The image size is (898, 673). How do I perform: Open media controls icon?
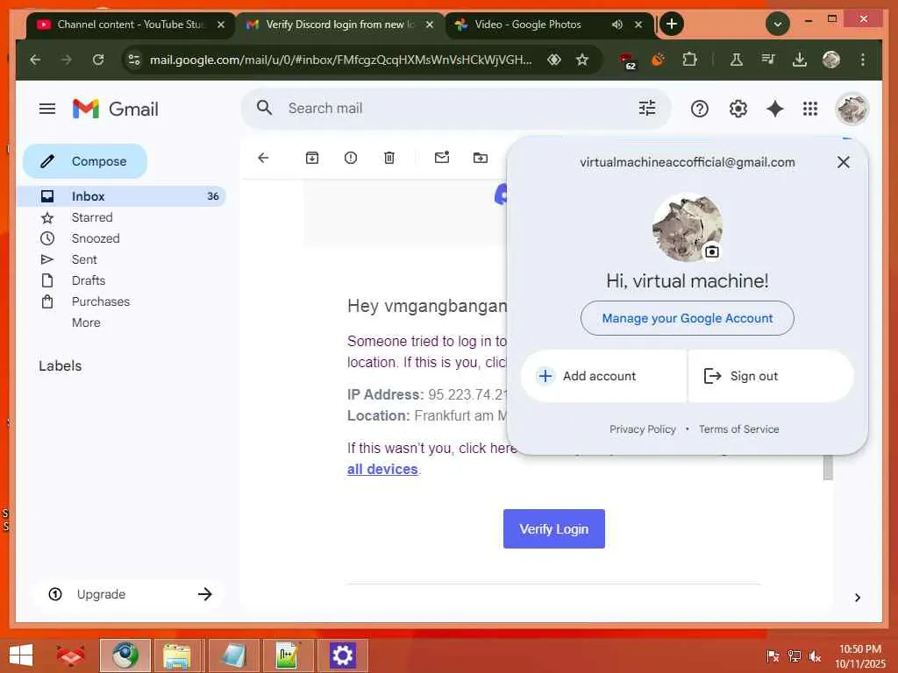tap(768, 60)
